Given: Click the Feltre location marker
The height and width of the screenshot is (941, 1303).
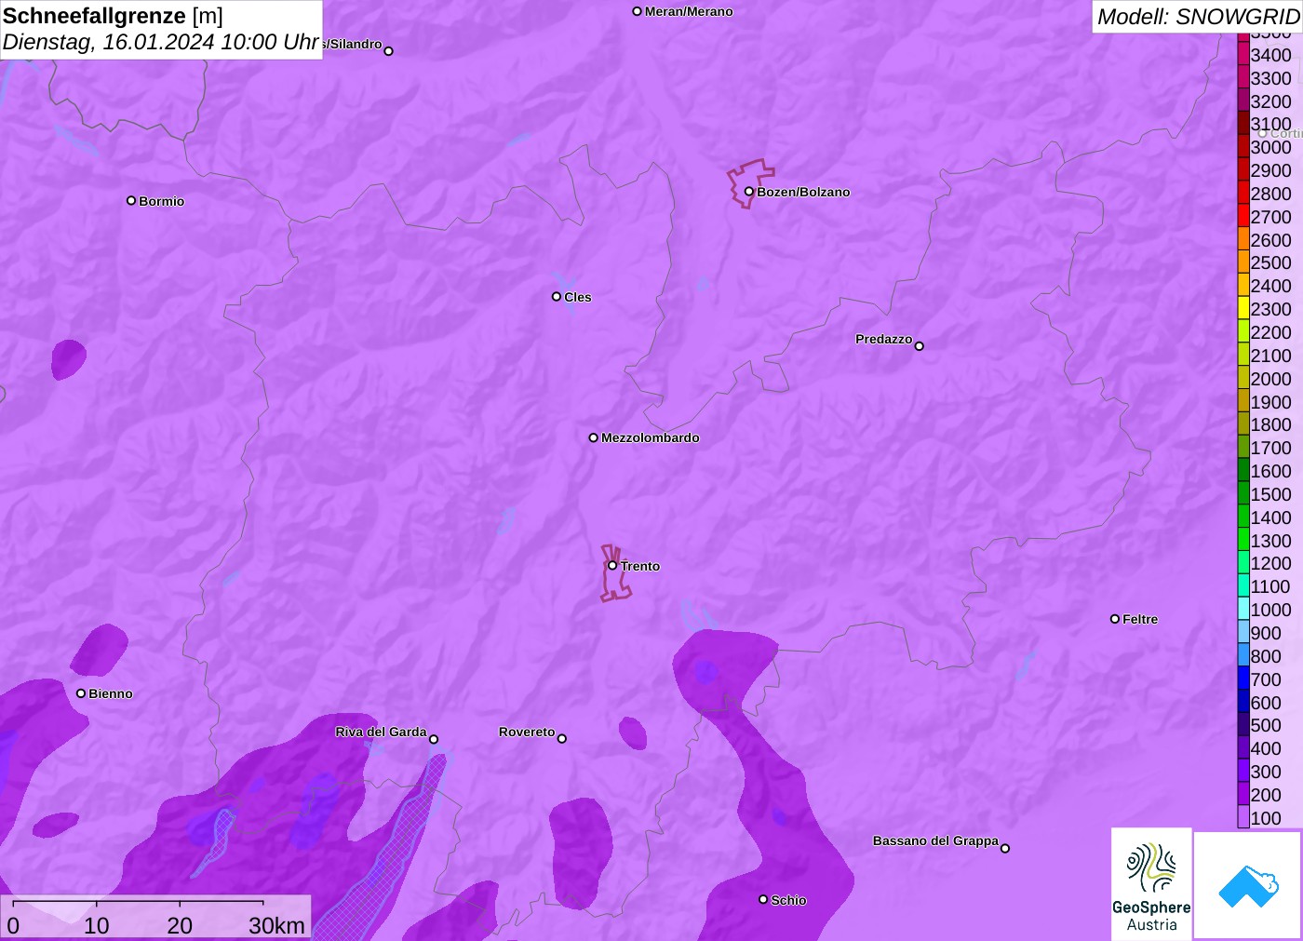Looking at the screenshot, I should pyautogui.click(x=1115, y=619).
